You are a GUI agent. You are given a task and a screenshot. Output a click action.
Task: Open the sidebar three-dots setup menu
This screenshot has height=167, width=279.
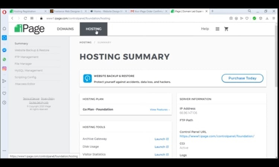click(x=4, y=151)
